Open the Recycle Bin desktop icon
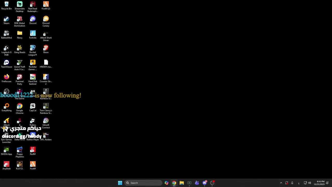 click(x=6, y=6)
